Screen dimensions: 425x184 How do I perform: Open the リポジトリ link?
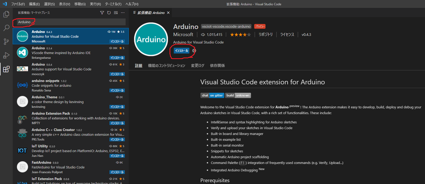[x=265, y=35]
